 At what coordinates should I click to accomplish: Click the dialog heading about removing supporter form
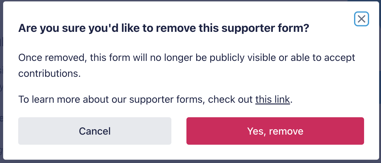pyautogui.click(x=164, y=28)
